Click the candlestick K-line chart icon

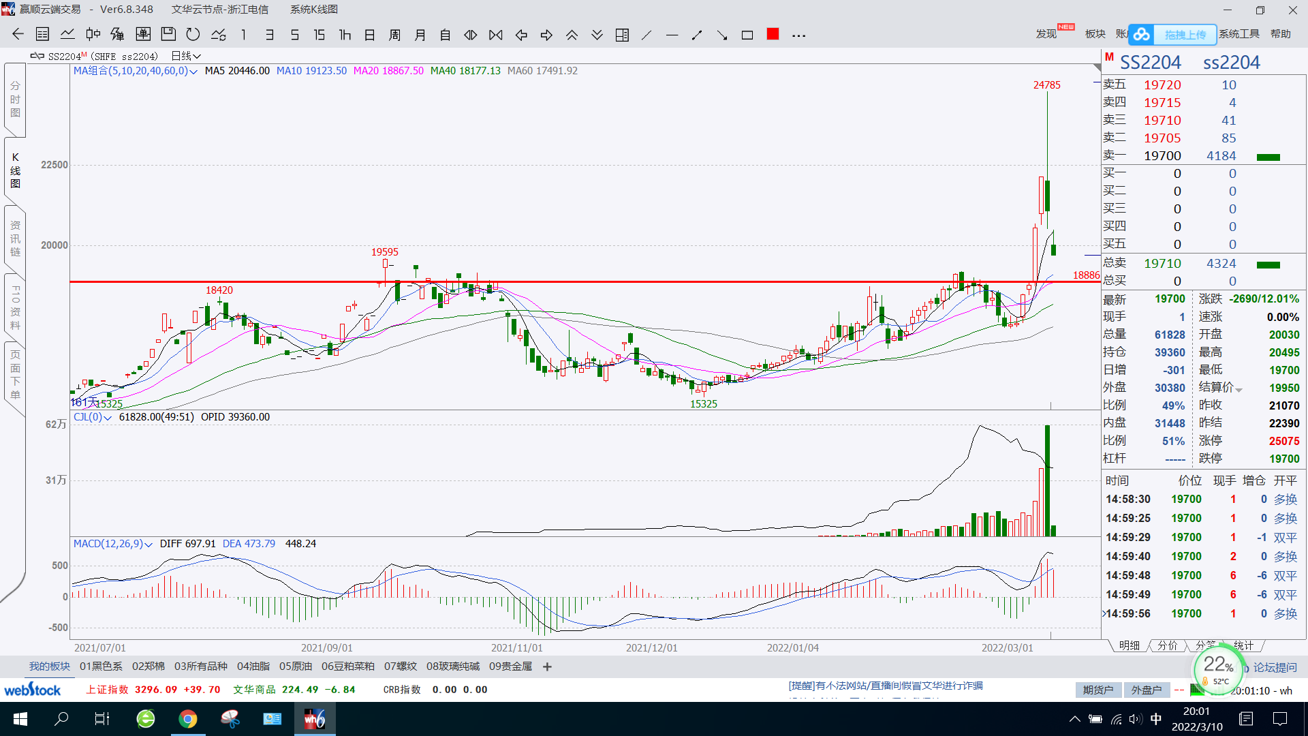[x=93, y=35]
